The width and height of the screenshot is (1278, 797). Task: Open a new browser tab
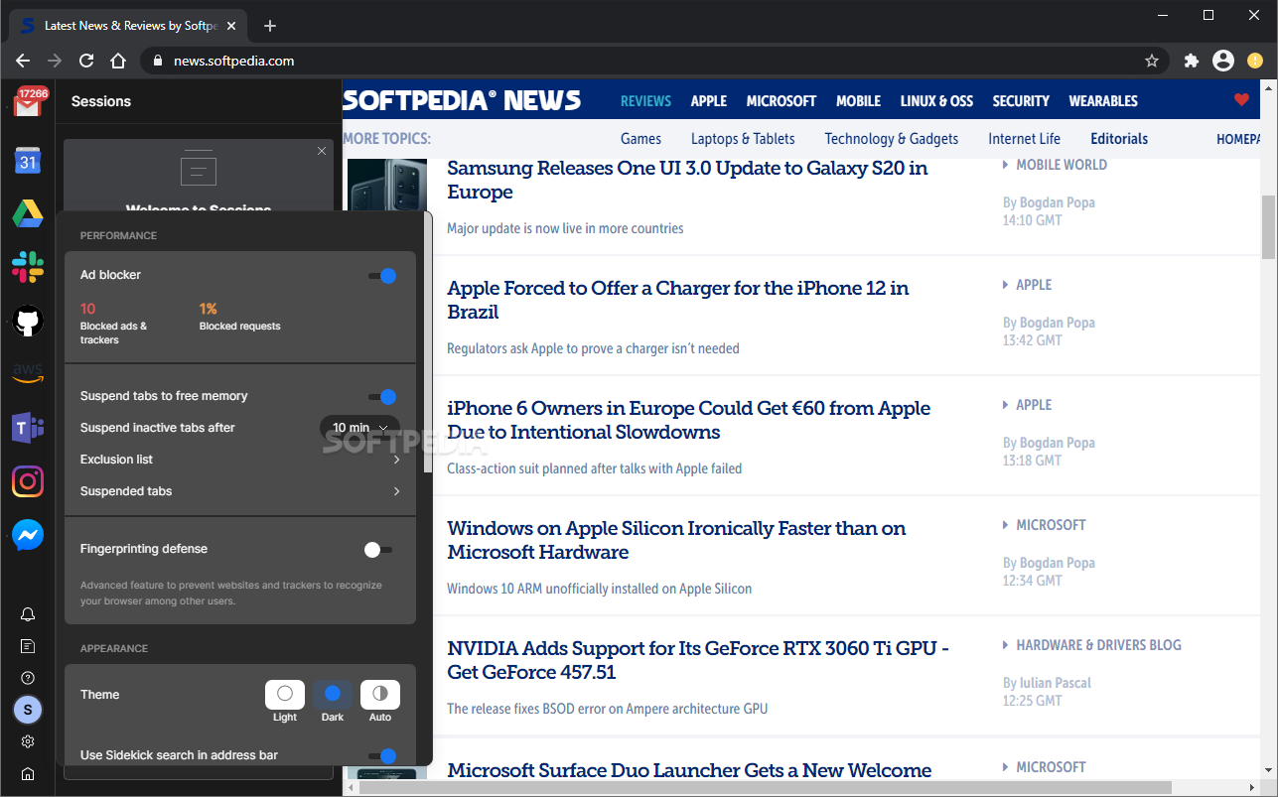point(270,26)
